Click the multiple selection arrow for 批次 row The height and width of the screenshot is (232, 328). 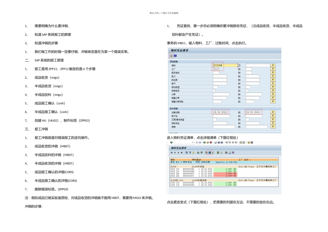[x=273, y=76]
